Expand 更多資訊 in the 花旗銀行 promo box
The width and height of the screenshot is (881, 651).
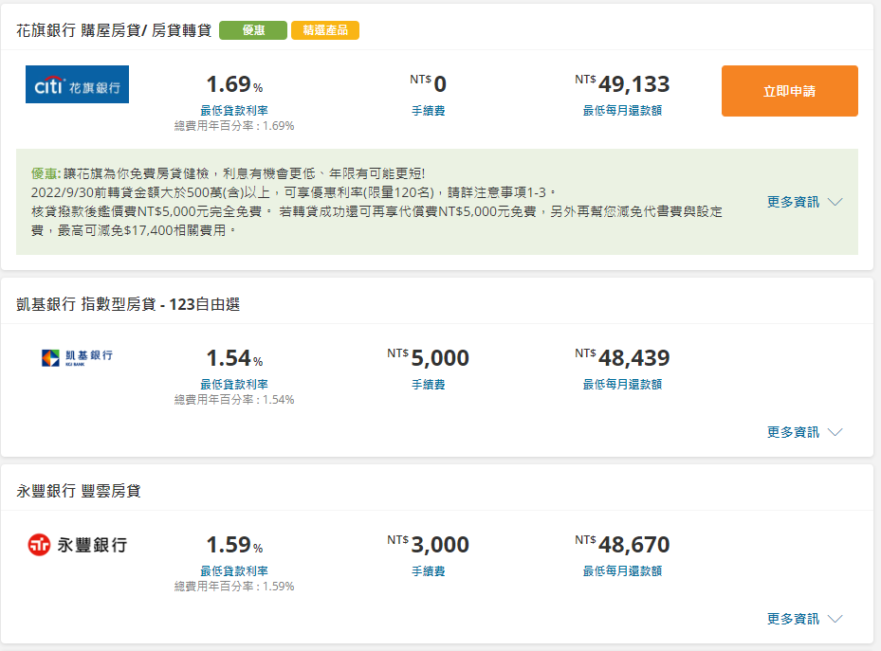pyautogui.click(x=804, y=202)
